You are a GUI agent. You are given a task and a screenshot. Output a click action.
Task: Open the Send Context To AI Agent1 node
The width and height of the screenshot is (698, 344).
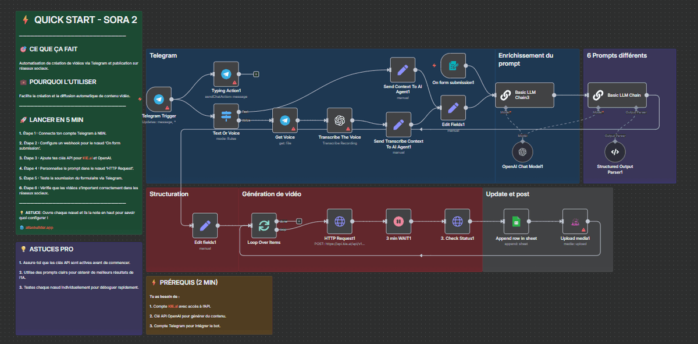click(402, 70)
